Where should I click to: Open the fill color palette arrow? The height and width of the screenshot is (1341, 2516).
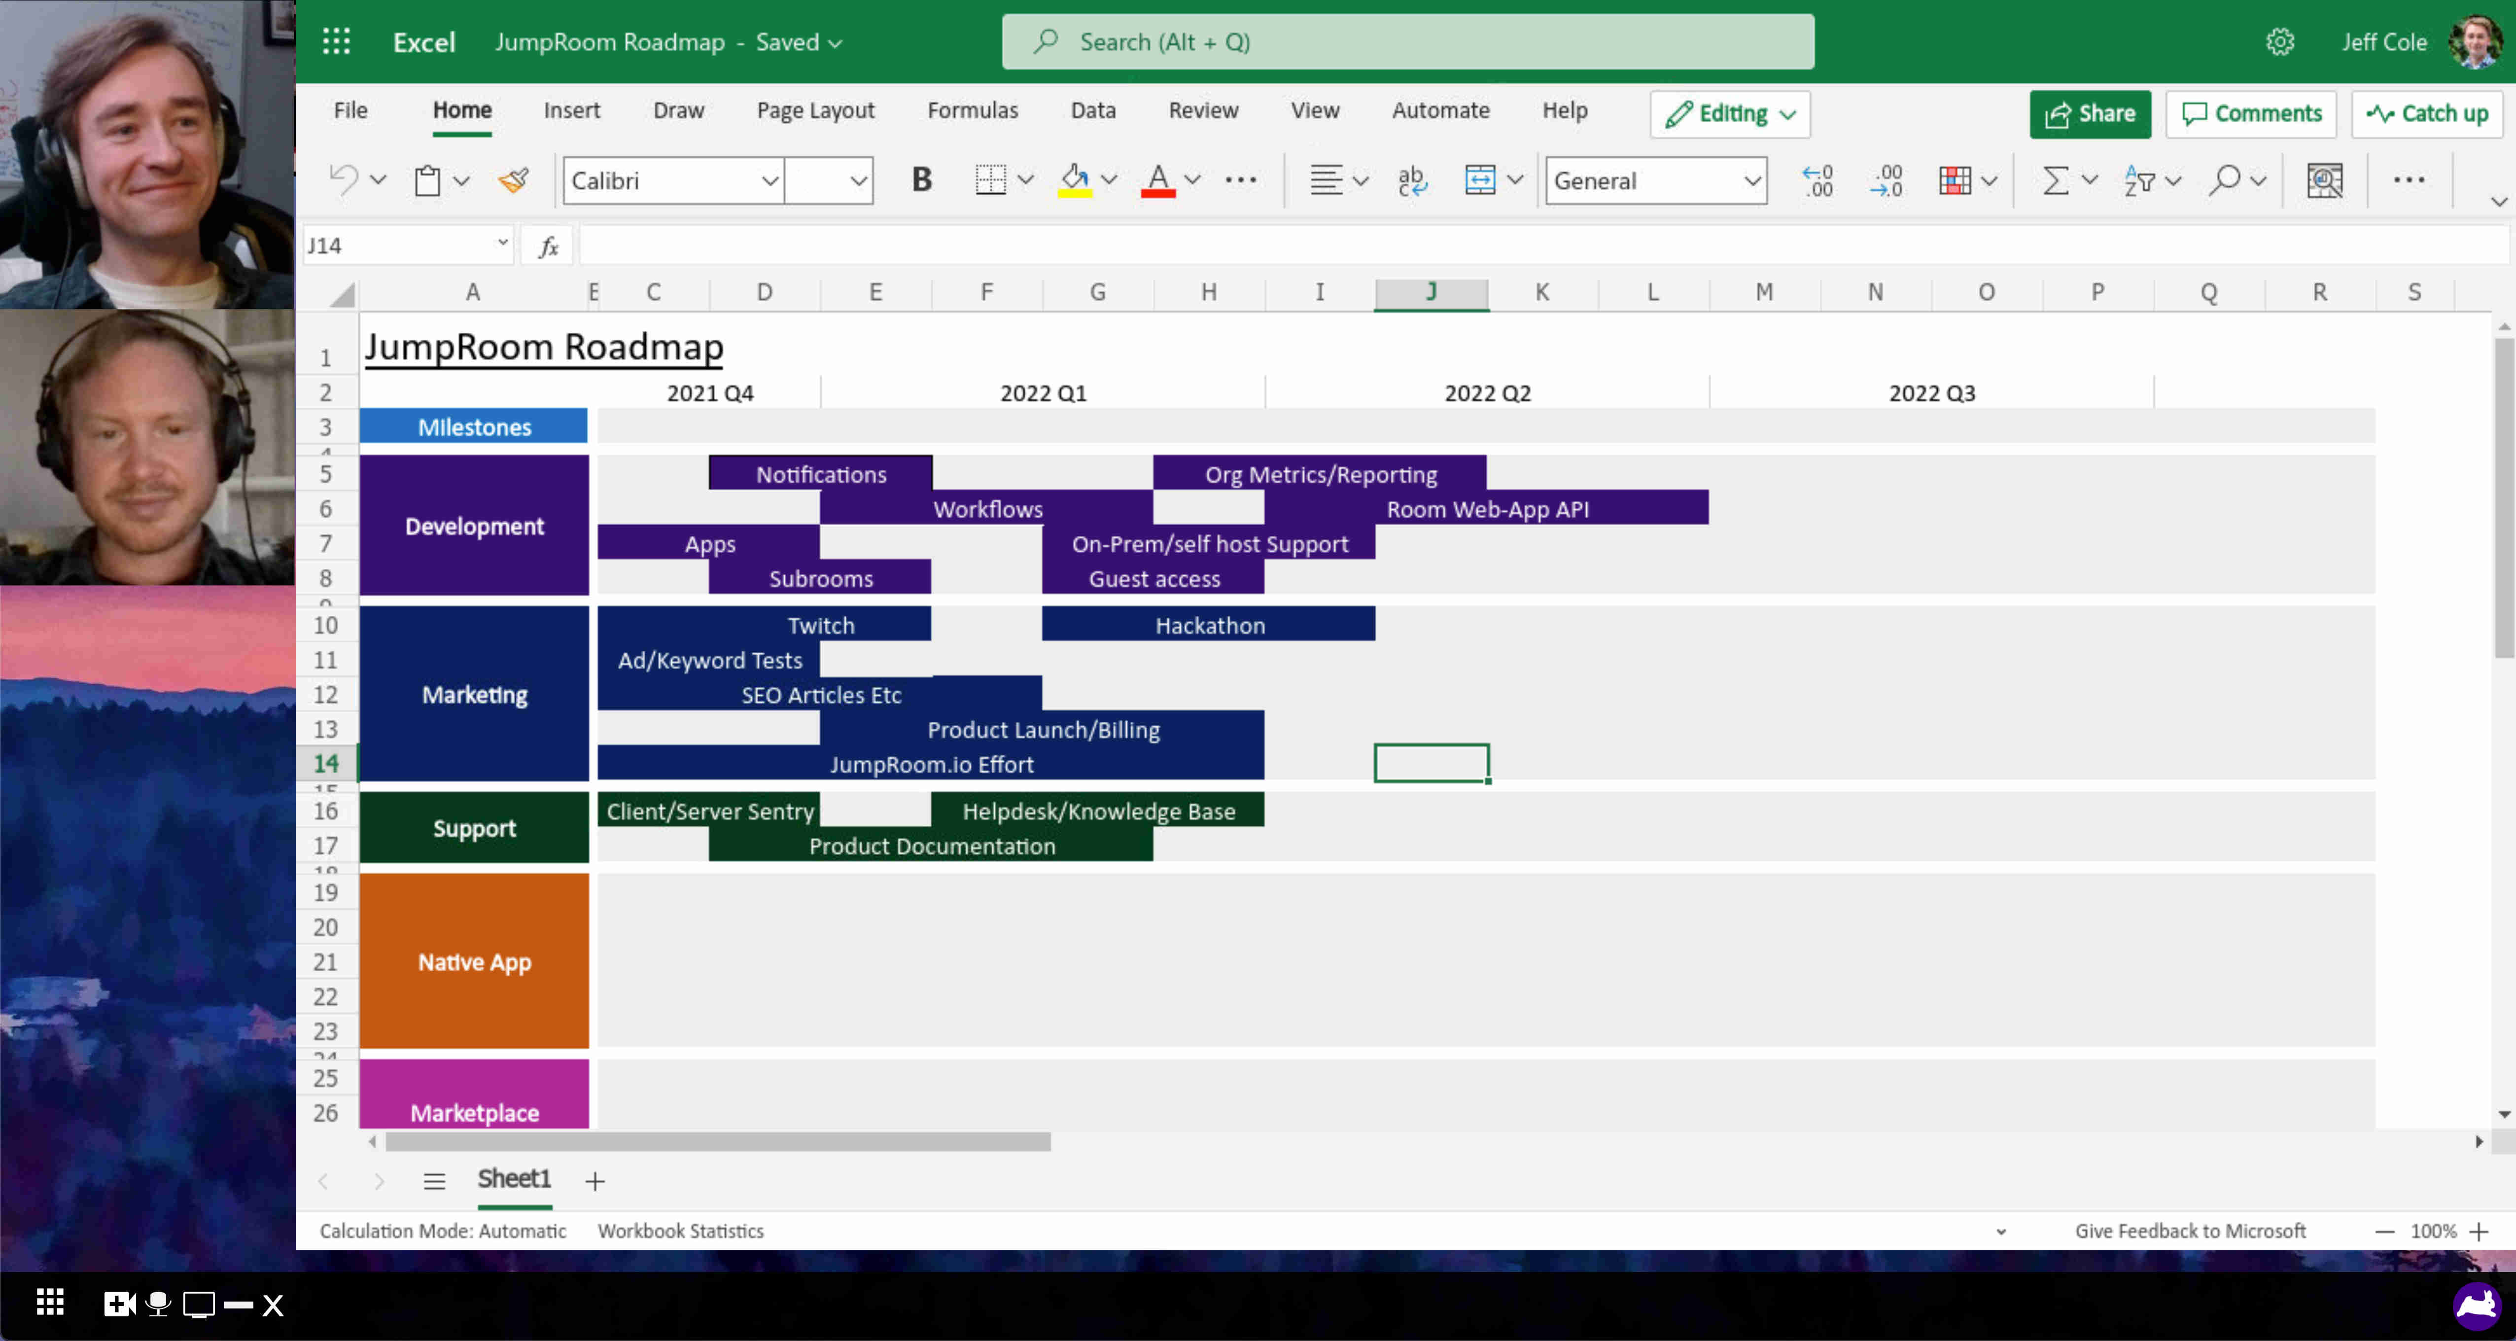click(x=1109, y=180)
